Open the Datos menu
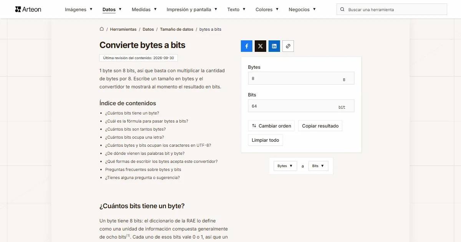 (112, 9)
